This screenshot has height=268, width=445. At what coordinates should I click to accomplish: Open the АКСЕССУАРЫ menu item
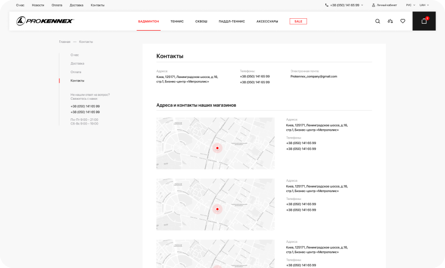pyautogui.click(x=267, y=22)
